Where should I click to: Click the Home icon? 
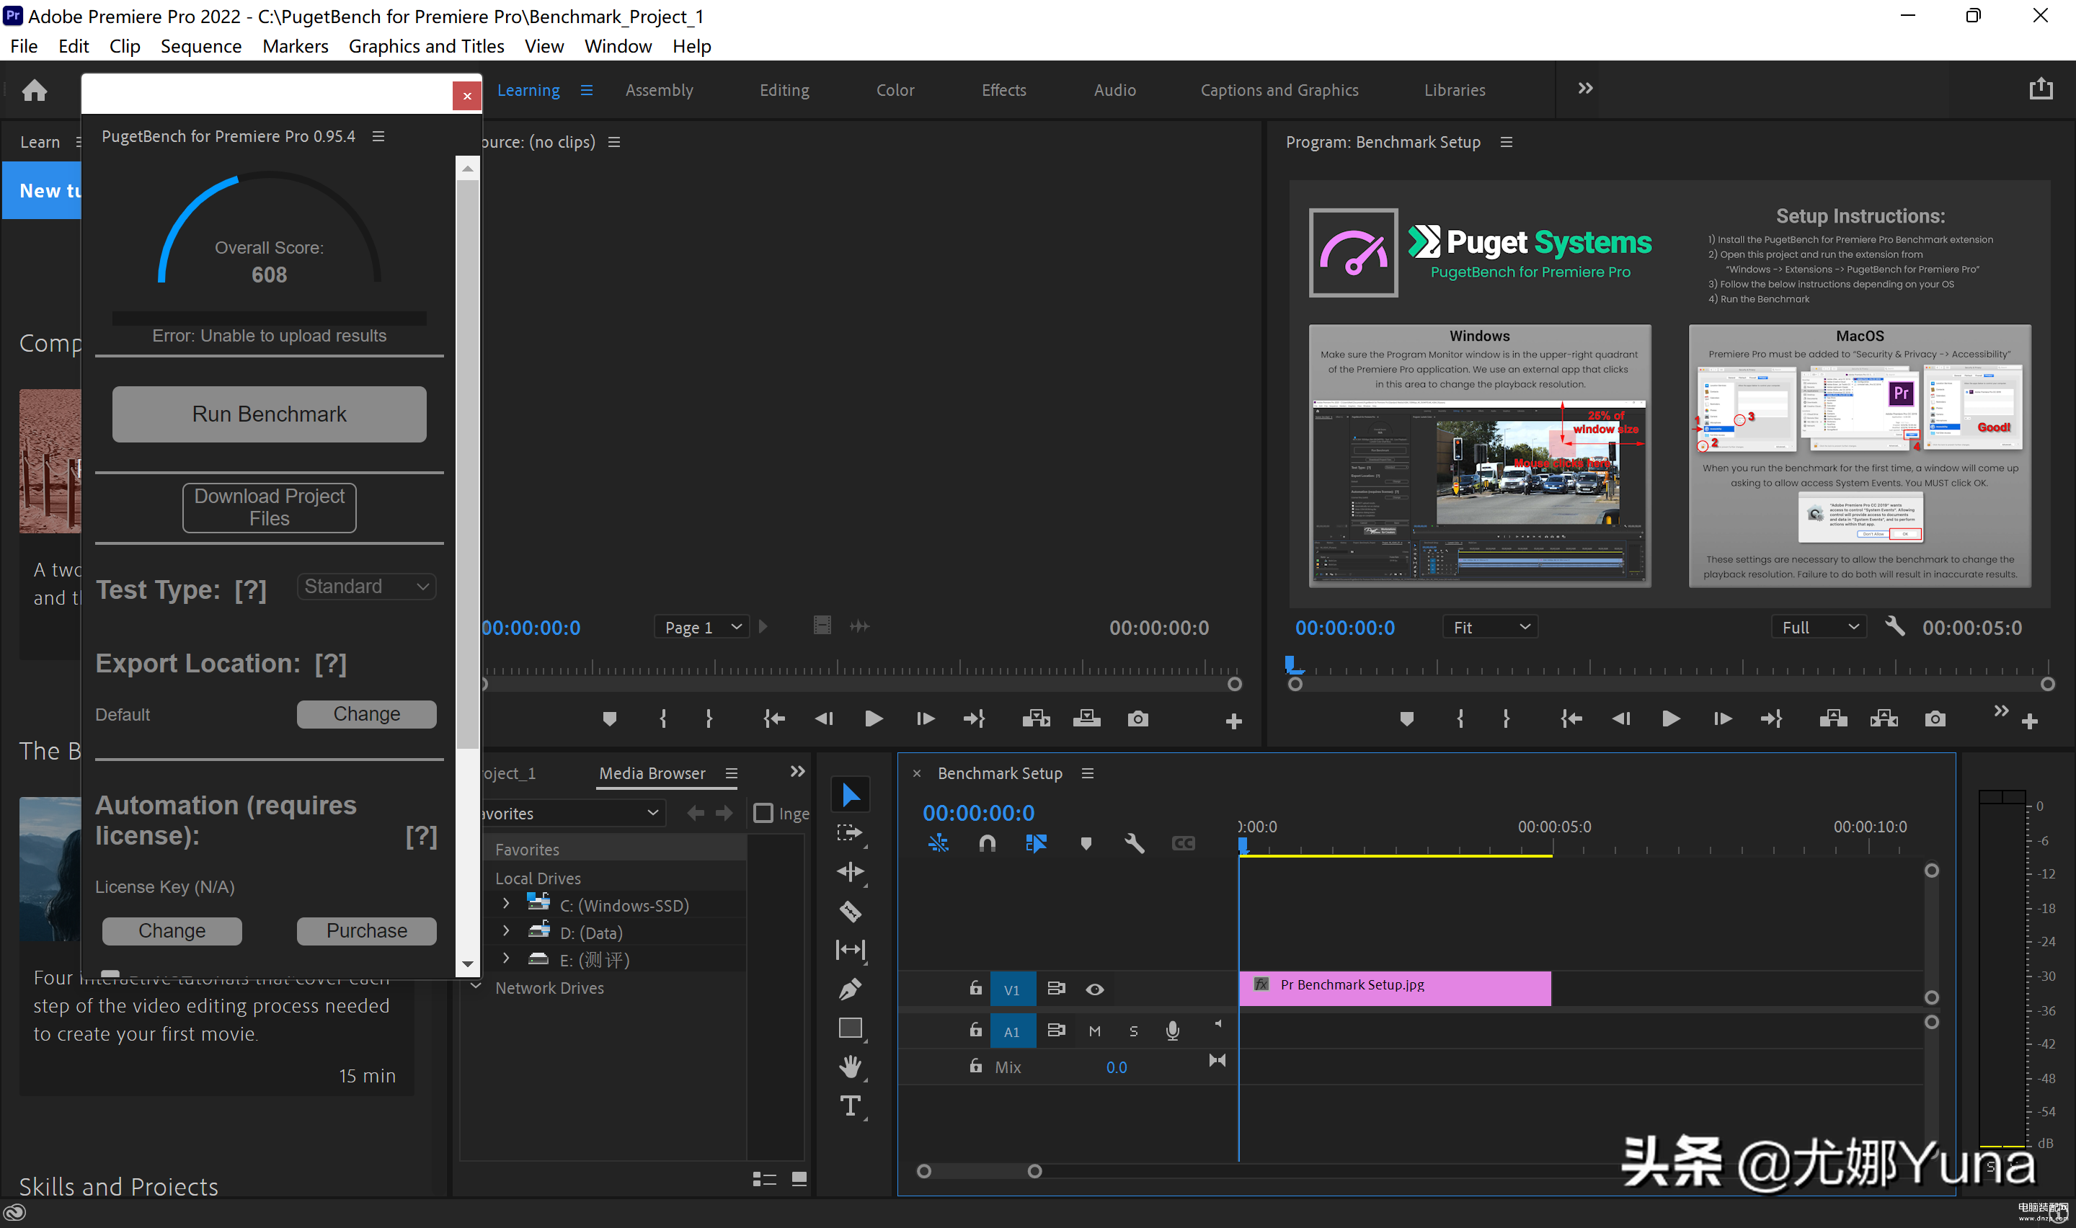(x=34, y=89)
